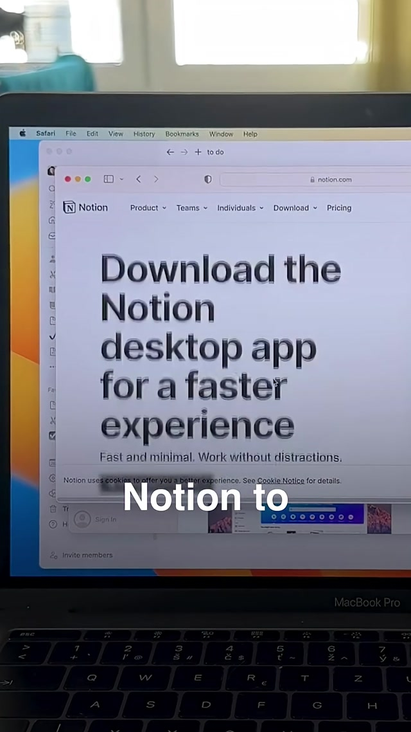Open the History menu
The width and height of the screenshot is (411, 732).
pos(144,134)
